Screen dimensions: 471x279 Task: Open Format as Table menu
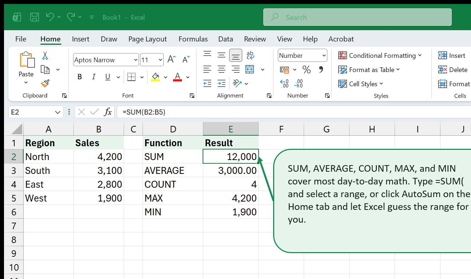[369, 69]
